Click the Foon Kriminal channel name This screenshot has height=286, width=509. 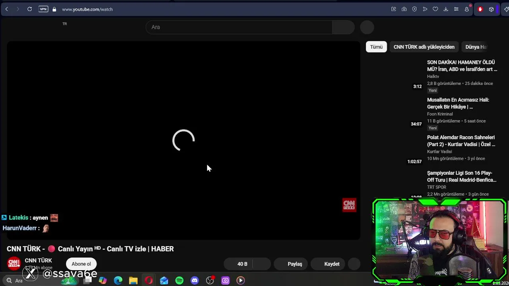(440, 114)
